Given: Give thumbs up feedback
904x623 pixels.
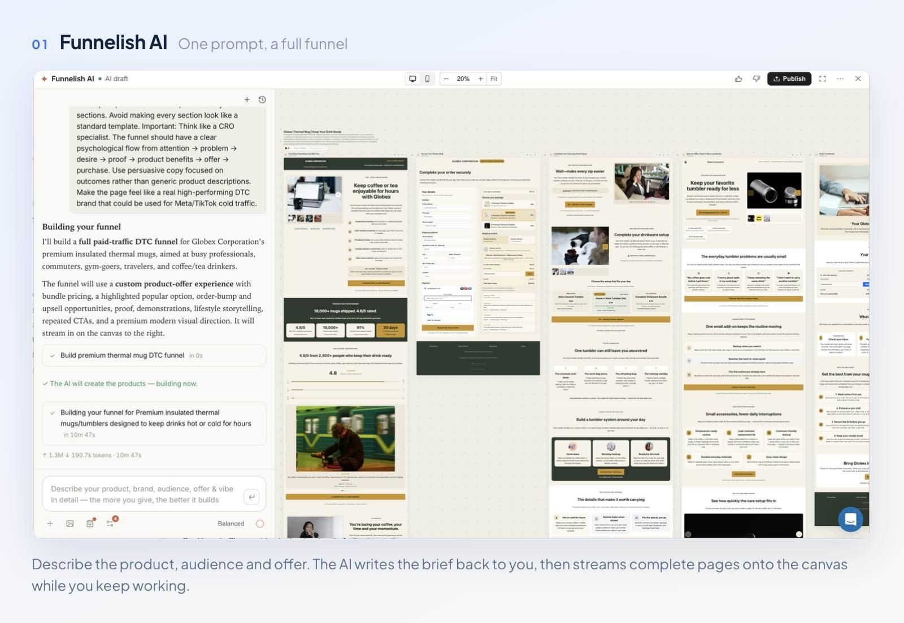Looking at the screenshot, I should click(x=738, y=79).
